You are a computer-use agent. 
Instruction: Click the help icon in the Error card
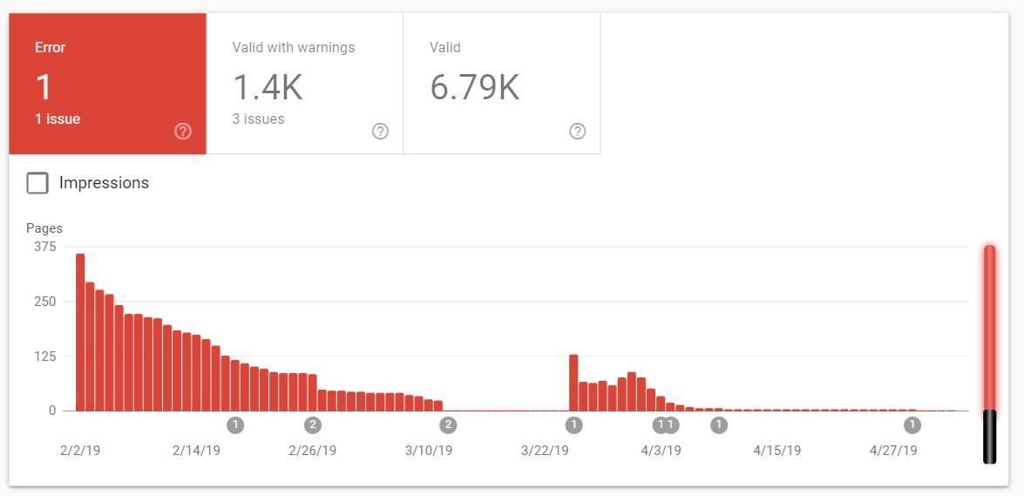pyautogui.click(x=183, y=132)
